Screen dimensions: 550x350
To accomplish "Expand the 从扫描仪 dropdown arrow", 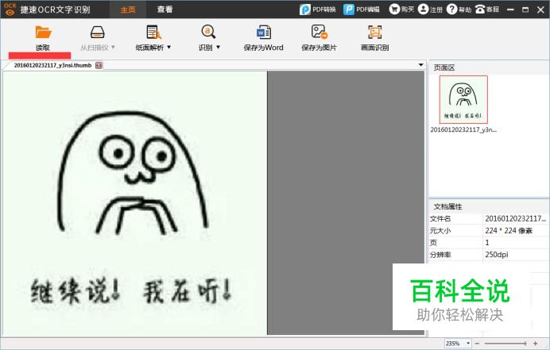I will point(113,47).
